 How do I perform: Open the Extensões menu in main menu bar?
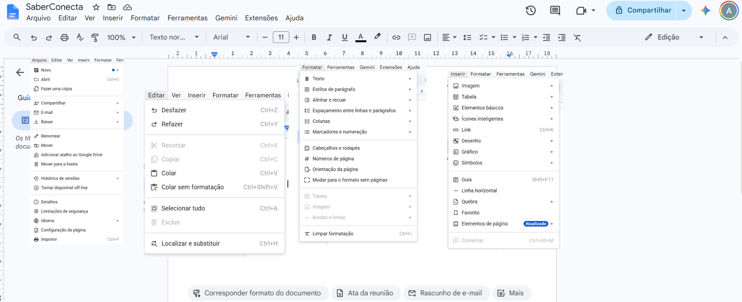pos(262,18)
